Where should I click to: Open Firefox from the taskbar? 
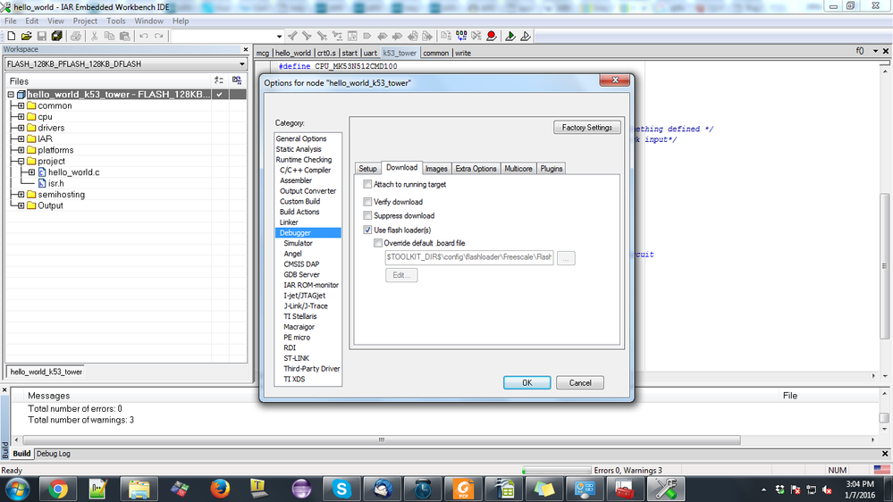[x=220, y=489]
